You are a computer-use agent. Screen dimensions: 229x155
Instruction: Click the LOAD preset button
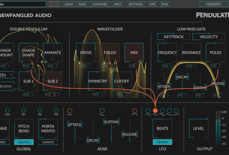69,4
